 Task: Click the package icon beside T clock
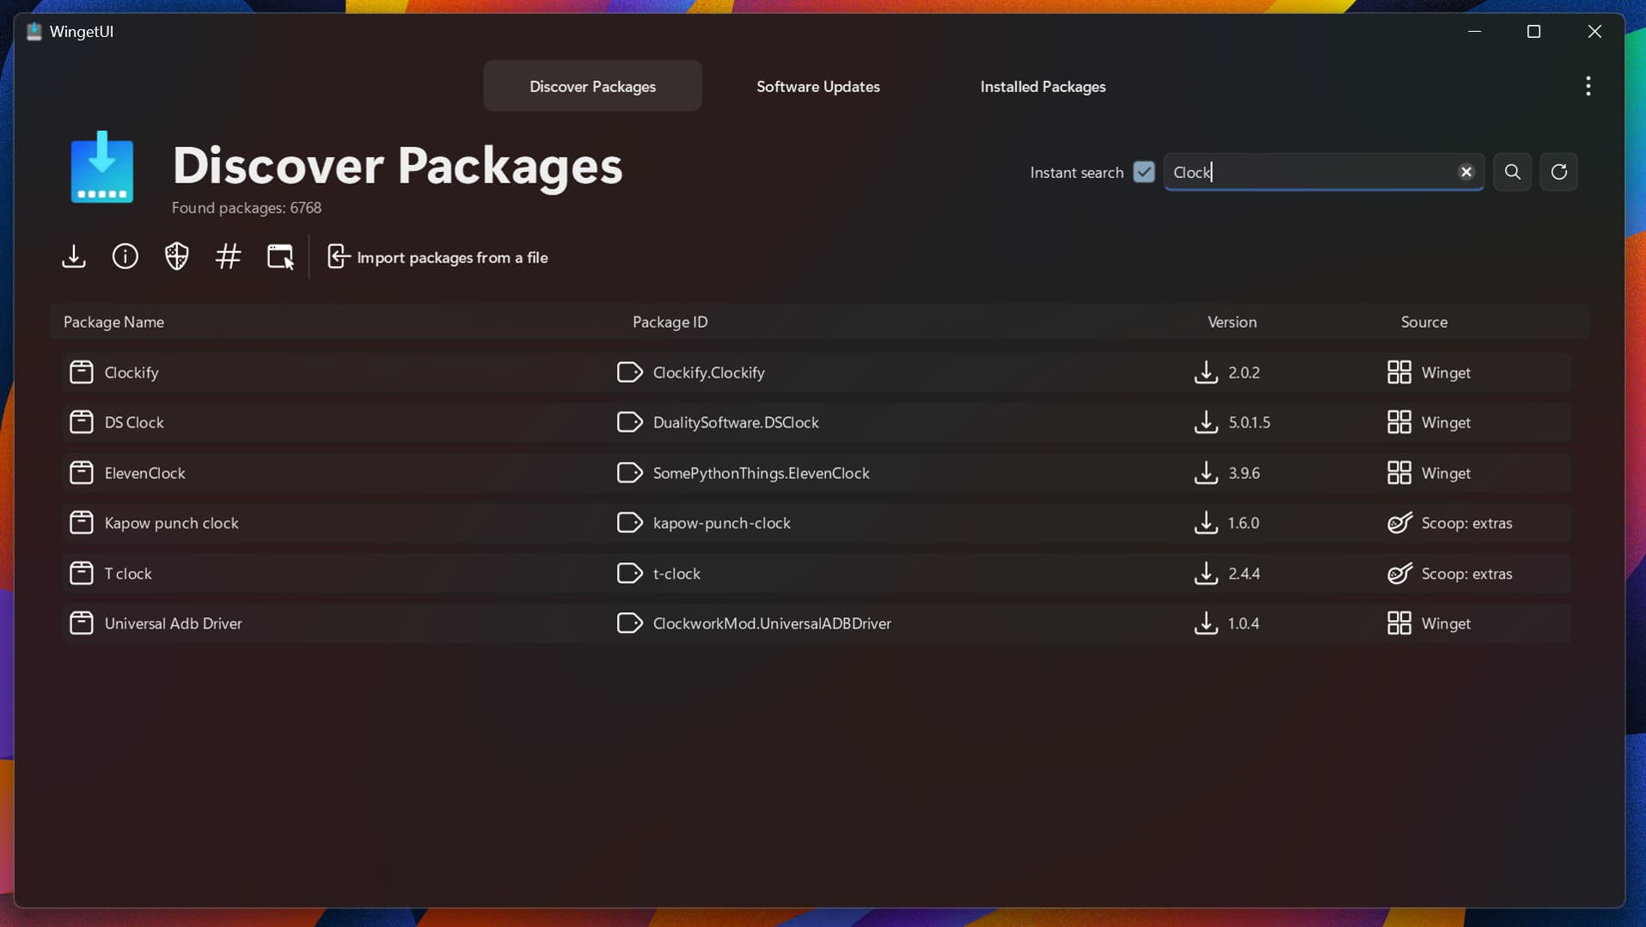click(x=82, y=574)
